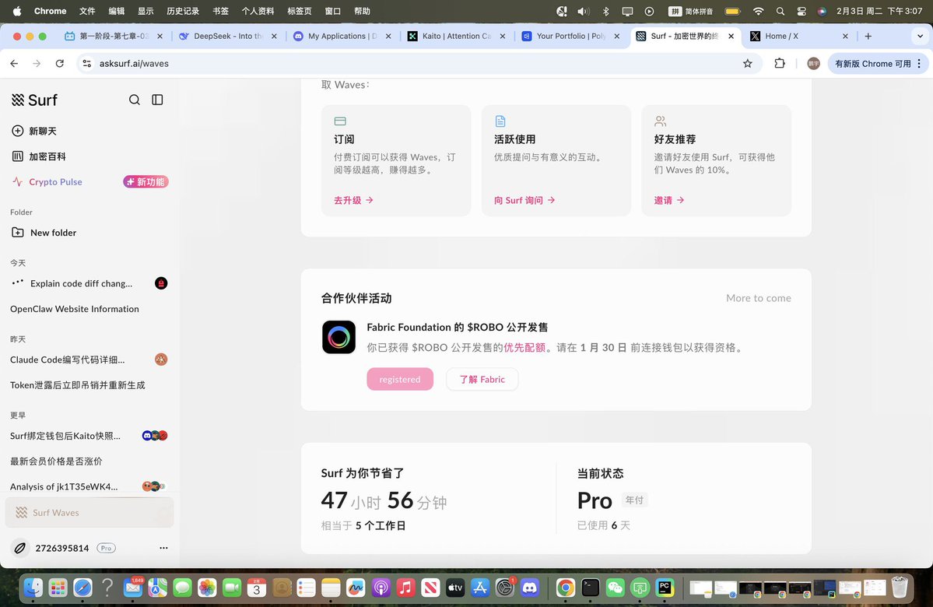Open the Apple menu
Image resolution: width=933 pixels, height=607 pixels.
tap(16, 12)
